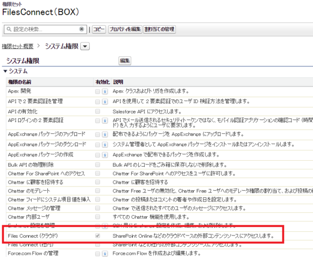The height and width of the screenshot is (257, 313).
Task: Open 割り当ての管理
Action: click(x=159, y=30)
